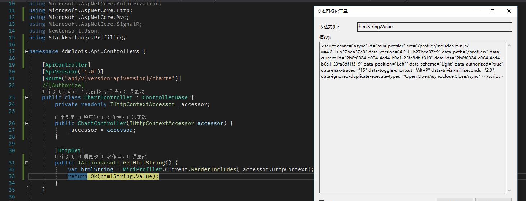Screen dimensions: 526x201
Task: Open '0 个引用' CodeLens above GetHtmlString method
Action: tap(65, 157)
